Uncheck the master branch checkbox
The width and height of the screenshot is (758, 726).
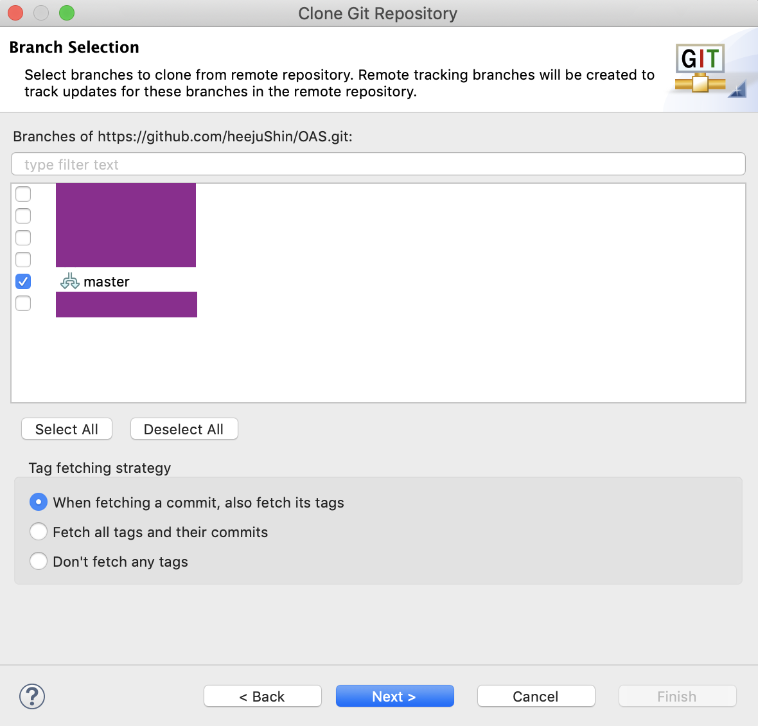[x=23, y=281]
